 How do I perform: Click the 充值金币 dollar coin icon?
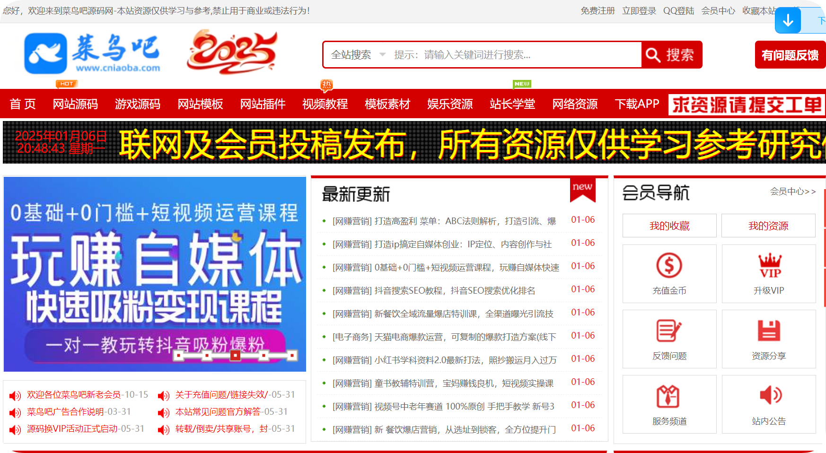click(669, 265)
